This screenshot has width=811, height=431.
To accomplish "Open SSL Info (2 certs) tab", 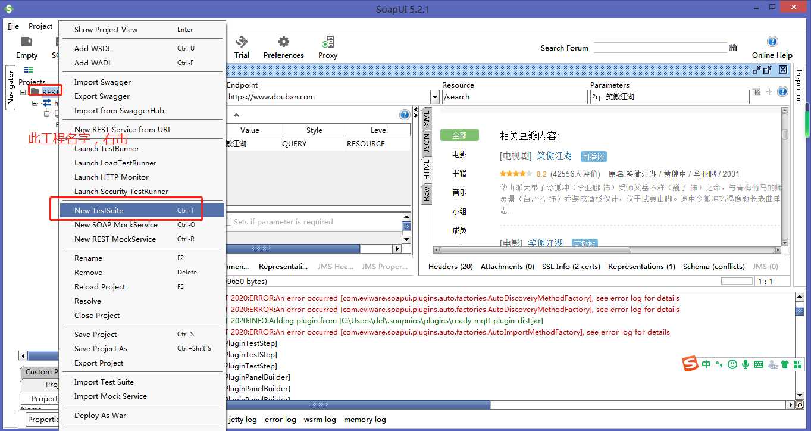I will pos(571,266).
